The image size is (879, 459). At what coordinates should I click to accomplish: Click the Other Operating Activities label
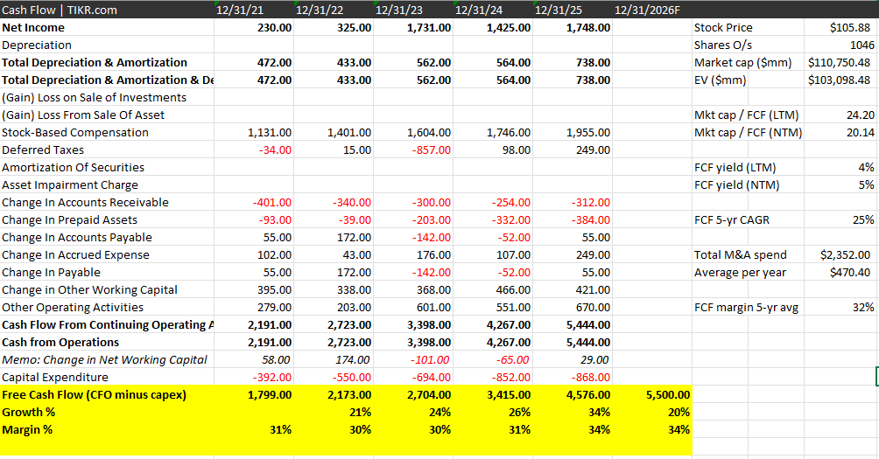pos(73,307)
